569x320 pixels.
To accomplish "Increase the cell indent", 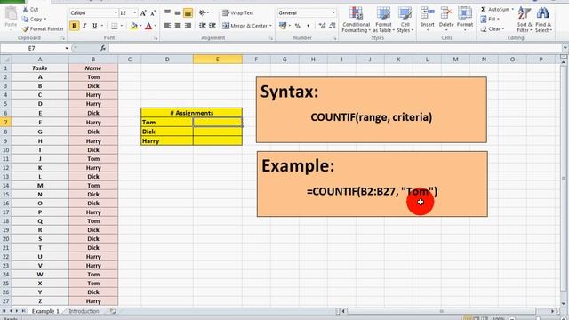I will 212,26.
